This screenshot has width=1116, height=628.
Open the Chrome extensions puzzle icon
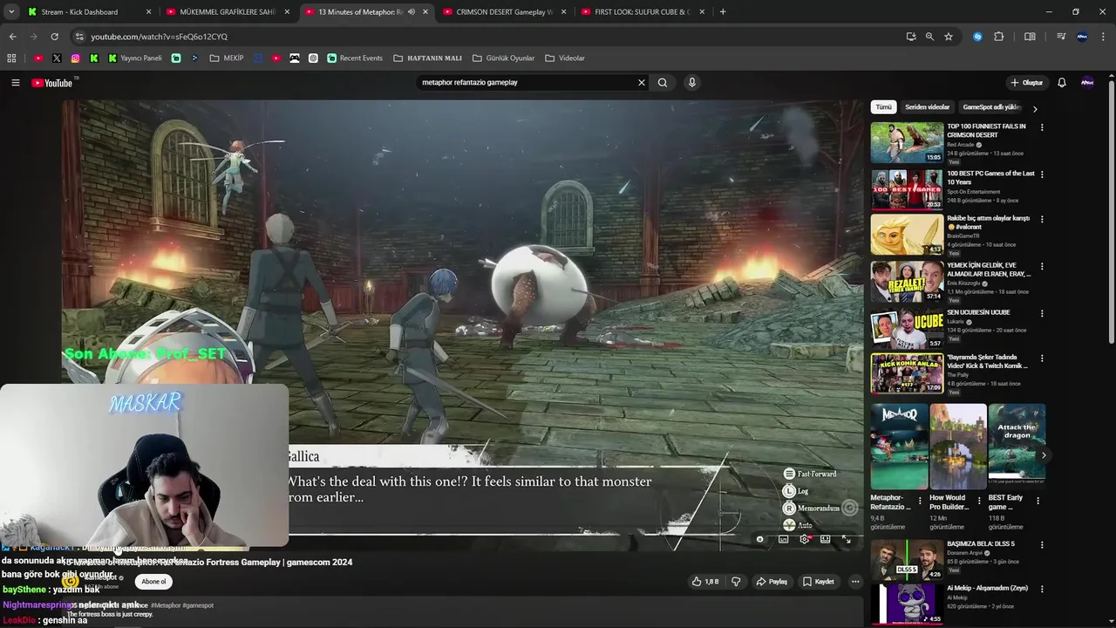click(x=999, y=37)
